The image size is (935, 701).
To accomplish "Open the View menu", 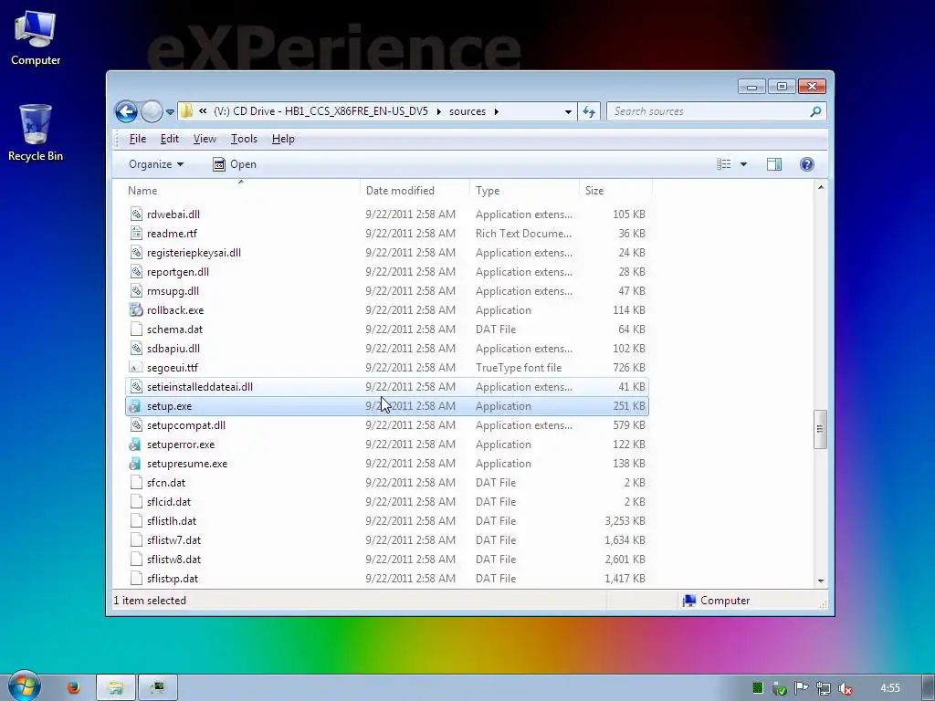I will pos(205,139).
